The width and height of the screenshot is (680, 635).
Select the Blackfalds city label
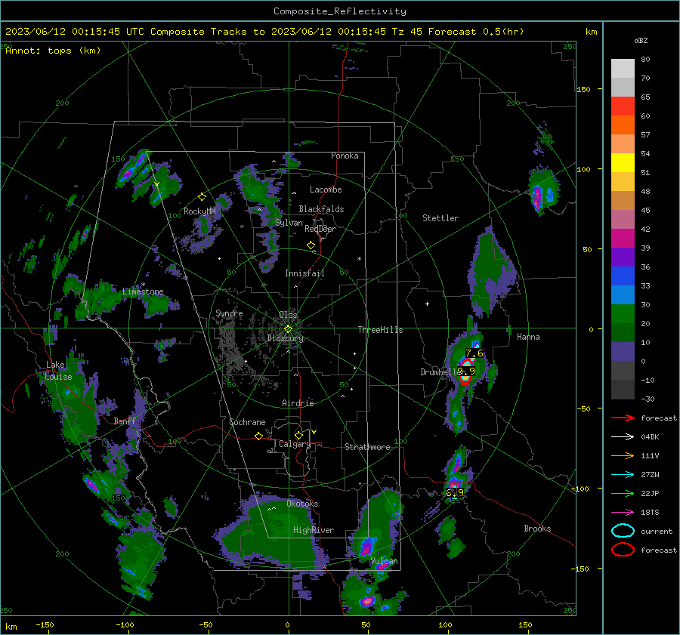click(x=321, y=209)
